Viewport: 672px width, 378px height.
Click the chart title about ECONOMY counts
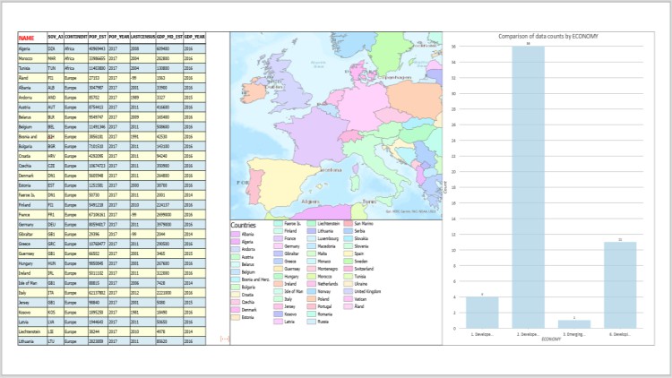(548, 37)
